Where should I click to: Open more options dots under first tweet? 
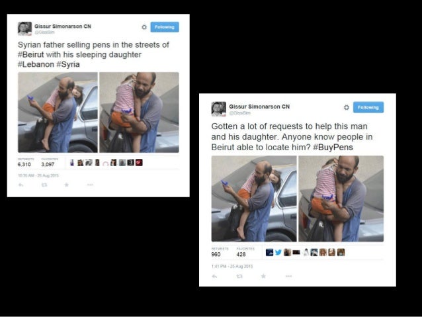[90, 185]
